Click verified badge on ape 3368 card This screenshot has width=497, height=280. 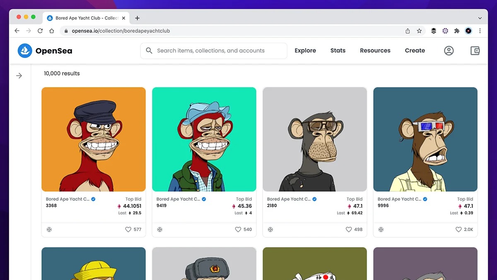click(x=93, y=199)
